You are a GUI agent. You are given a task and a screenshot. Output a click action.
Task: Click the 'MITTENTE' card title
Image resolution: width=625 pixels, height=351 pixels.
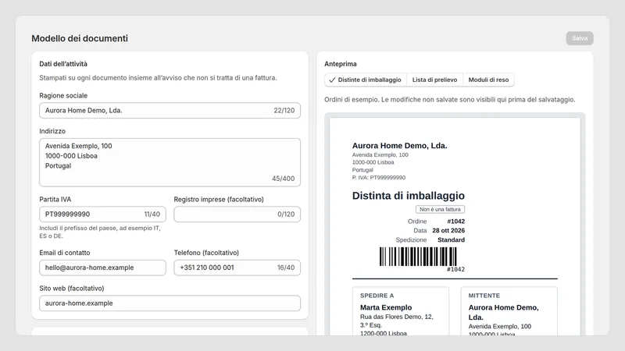click(484, 296)
